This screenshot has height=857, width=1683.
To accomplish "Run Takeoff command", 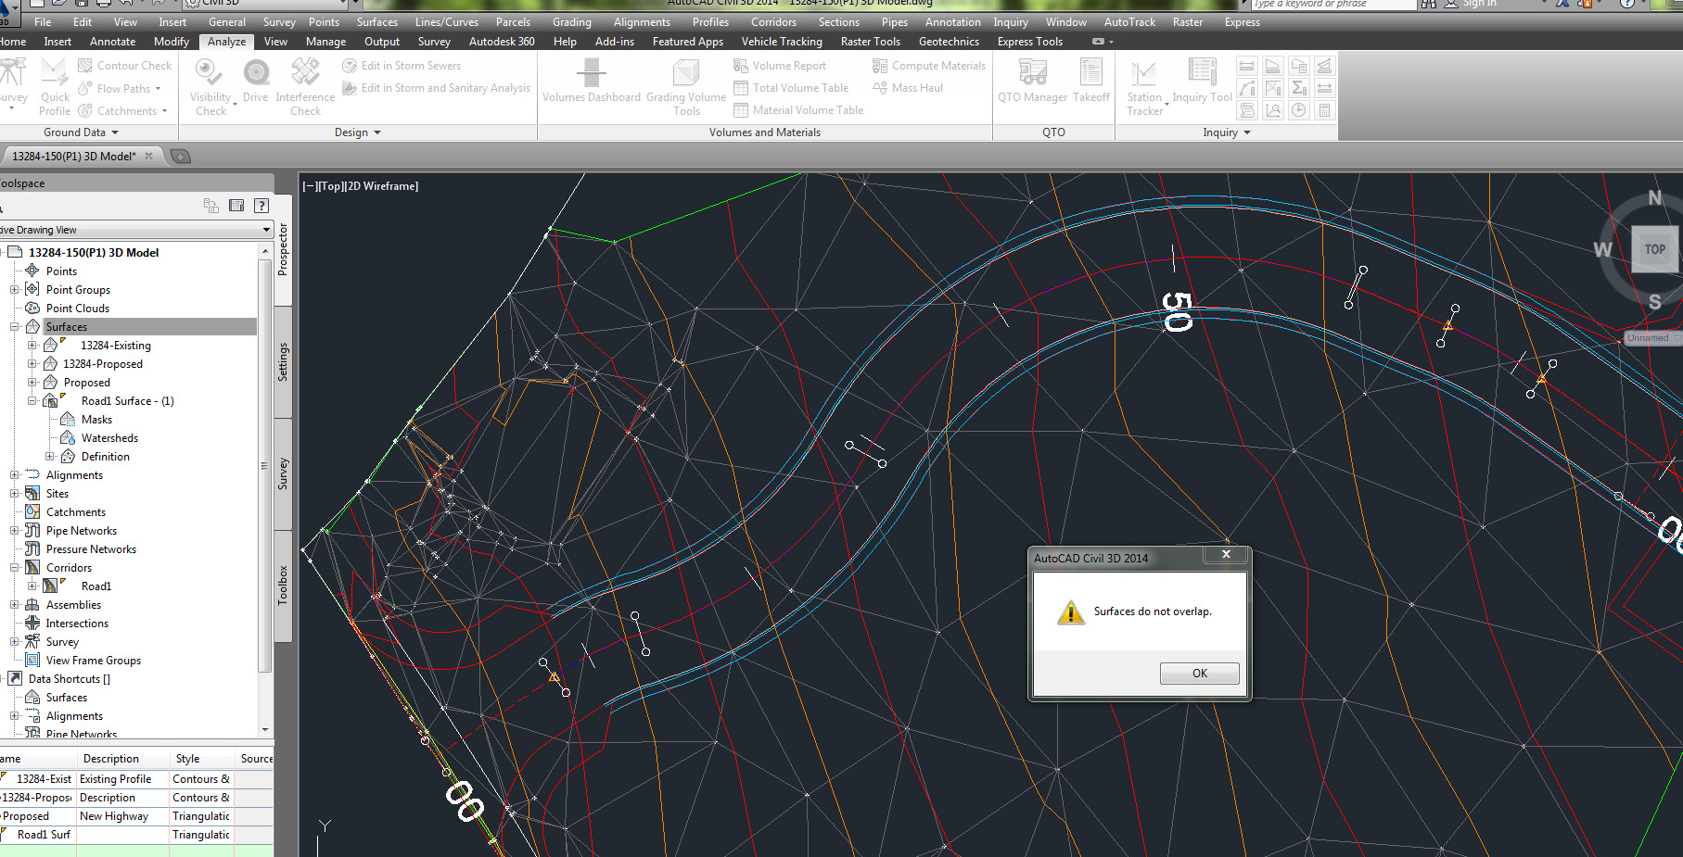I will 1091,82.
